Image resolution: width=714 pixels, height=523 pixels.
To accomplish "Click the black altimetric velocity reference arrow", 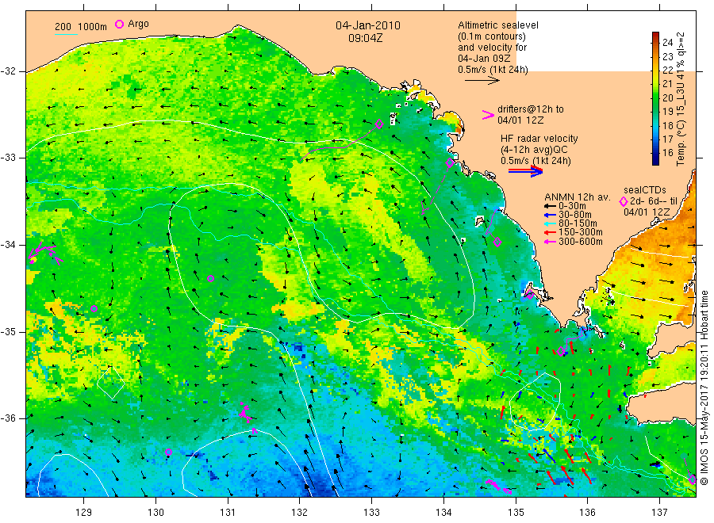I will pyautogui.click(x=482, y=81).
